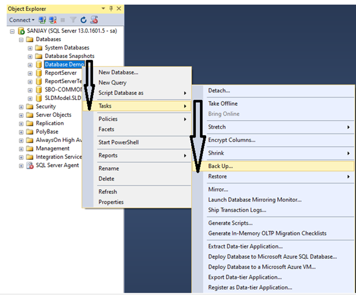Image resolution: width=356 pixels, height=295 pixels.
Task: Select Back Up... in Tasks submenu
Action: pos(273,166)
